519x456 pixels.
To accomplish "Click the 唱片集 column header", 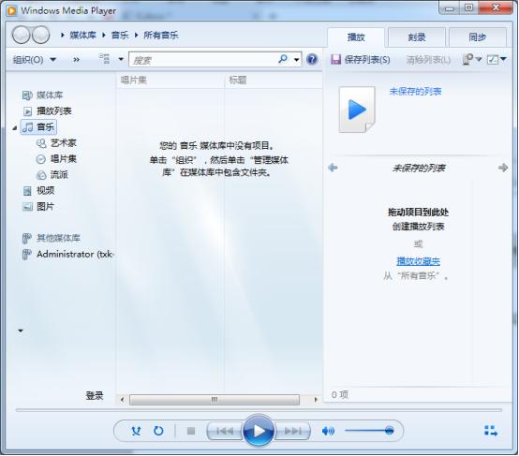I will pyautogui.click(x=171, y=80).
